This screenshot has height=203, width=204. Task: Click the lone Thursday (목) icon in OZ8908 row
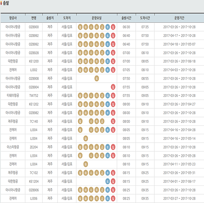[97, 79]
